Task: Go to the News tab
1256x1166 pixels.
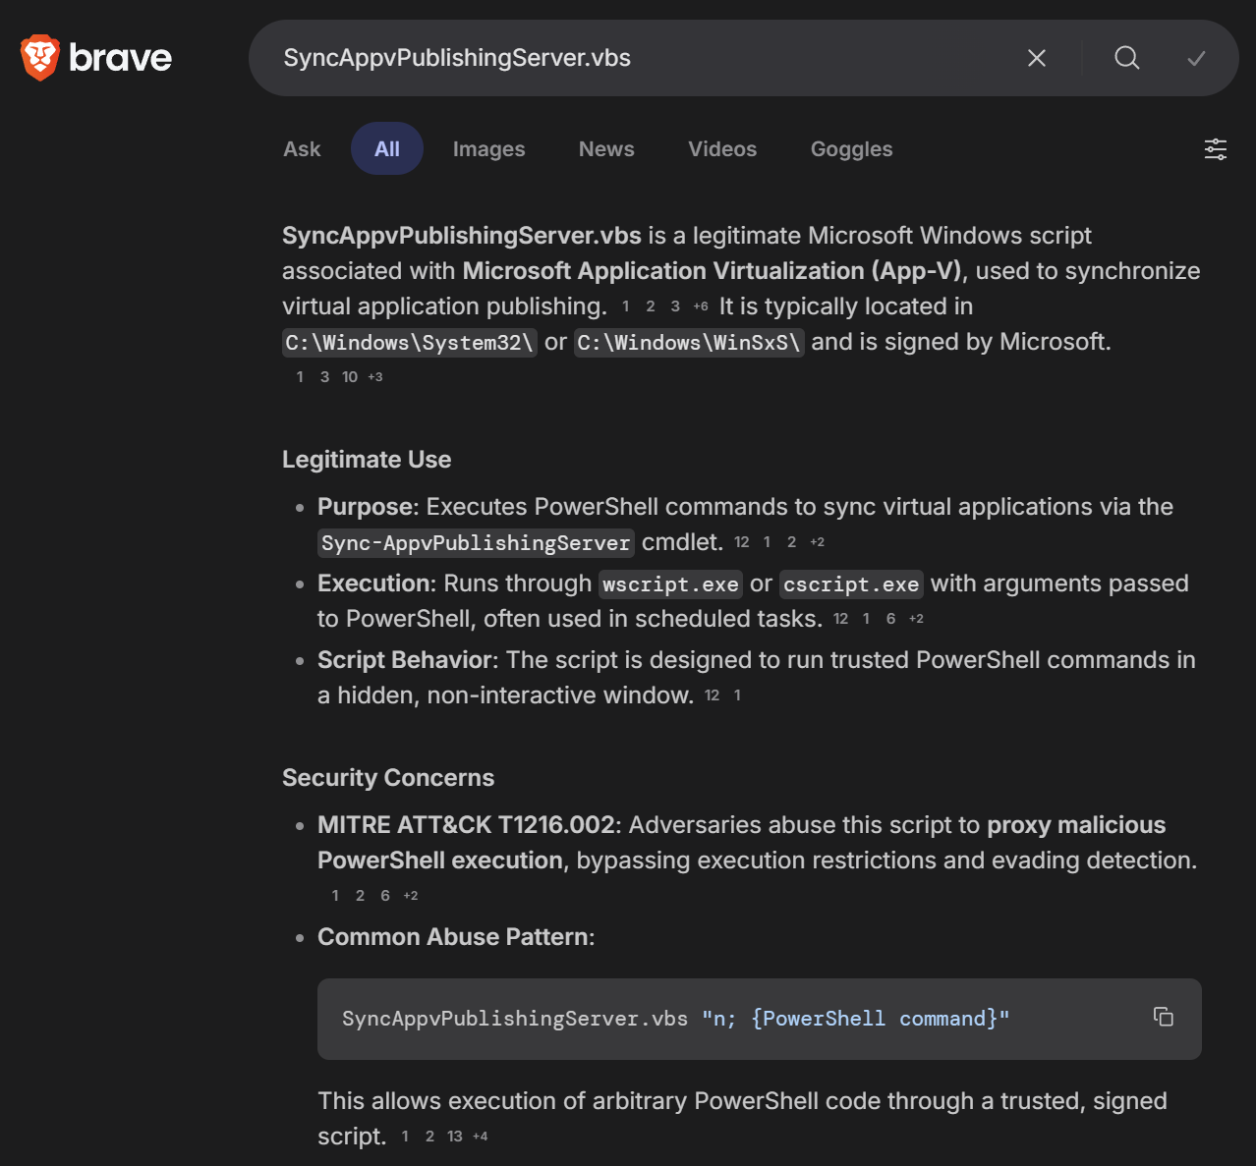Action: 605,149
